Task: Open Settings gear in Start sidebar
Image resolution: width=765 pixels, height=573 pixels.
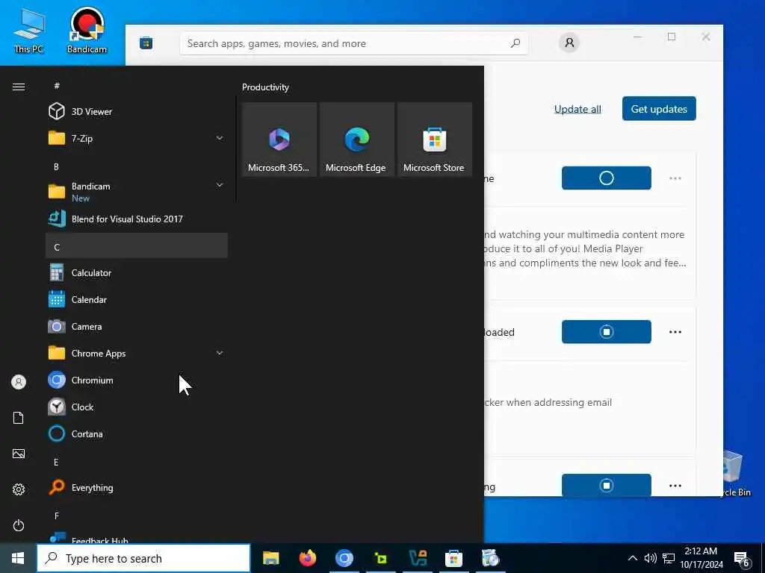Action: [x=19, y=489]
